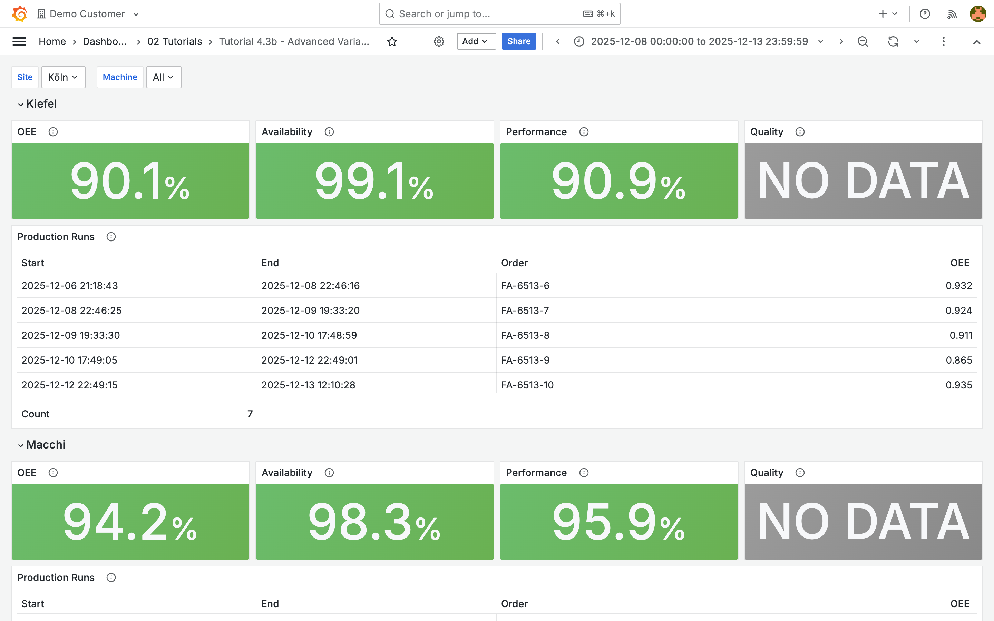Viewport: 994px width, 621px height.
Task: Open the news feed icon
Action: click(952, 14)
